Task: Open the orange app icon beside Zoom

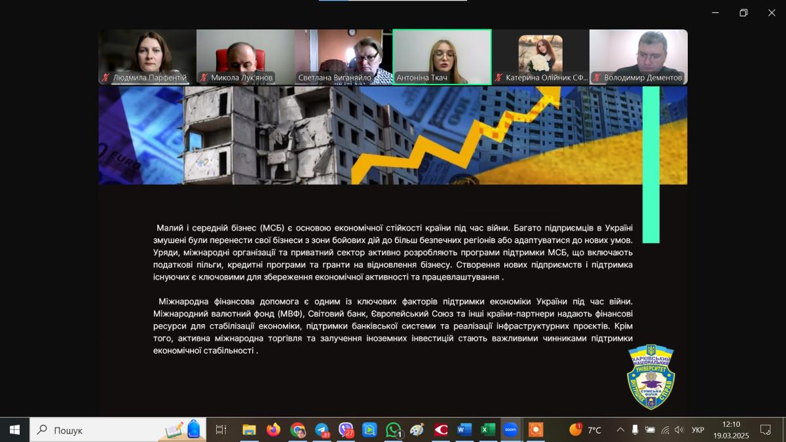Action: (x=535, y=430)
